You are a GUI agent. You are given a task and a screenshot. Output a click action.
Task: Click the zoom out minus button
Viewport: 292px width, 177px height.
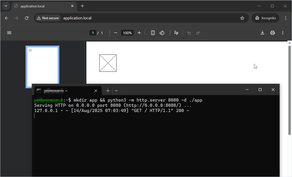115,33
